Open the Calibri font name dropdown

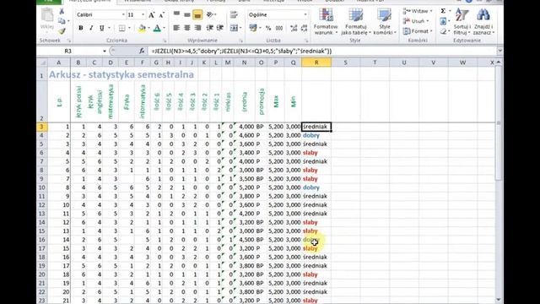(123, 15)
